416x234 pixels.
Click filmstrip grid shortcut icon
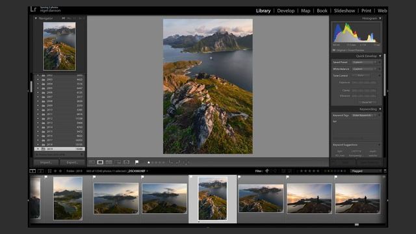click(x=49, y=171)
